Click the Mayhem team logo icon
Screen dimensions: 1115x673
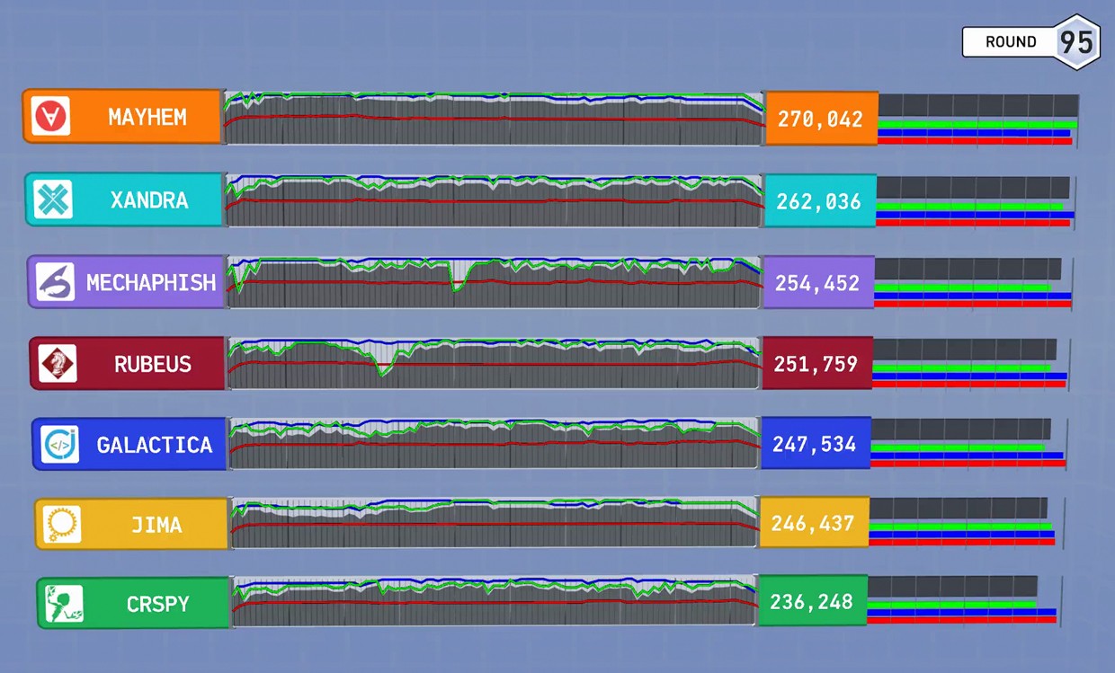point(50,117)
